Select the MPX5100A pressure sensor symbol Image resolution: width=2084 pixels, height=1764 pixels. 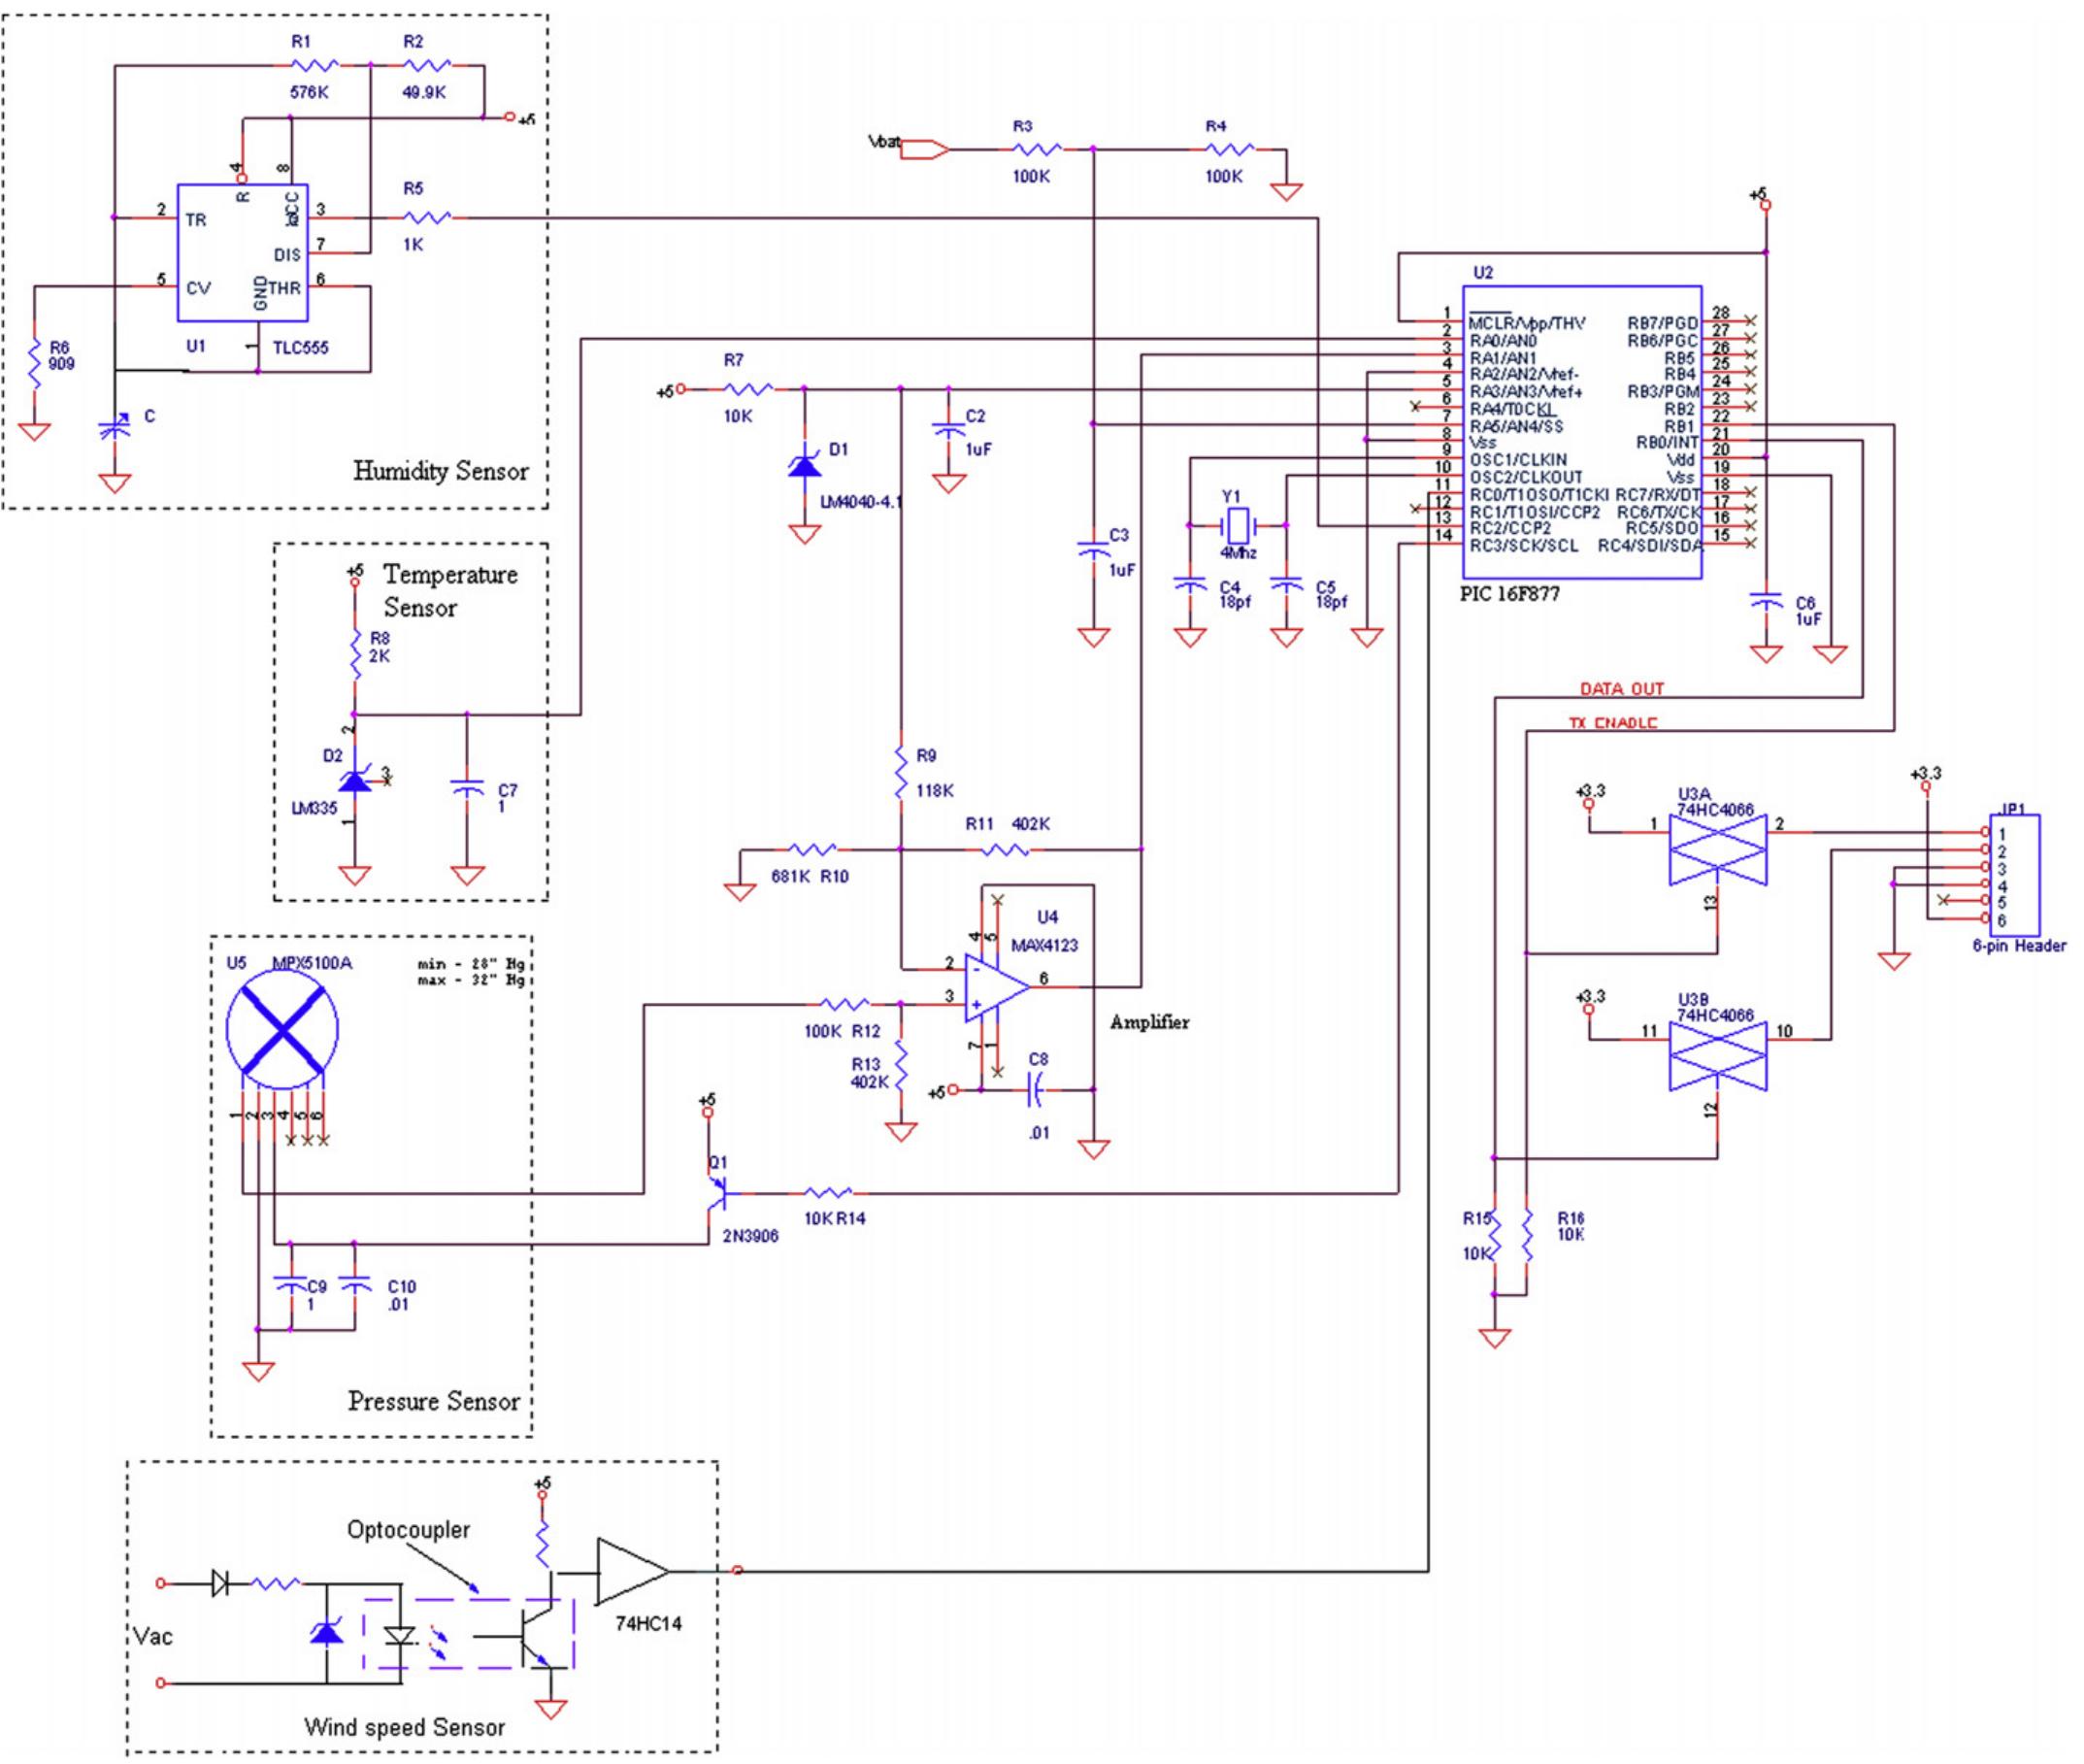282,1029
